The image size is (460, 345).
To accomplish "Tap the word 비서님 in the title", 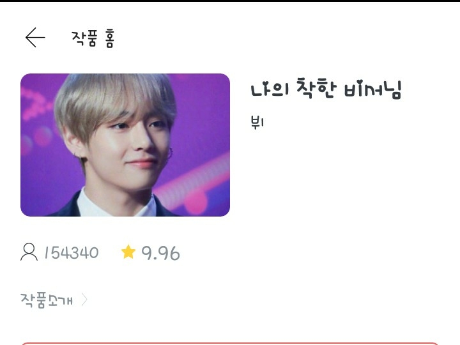I will (372, 89).
